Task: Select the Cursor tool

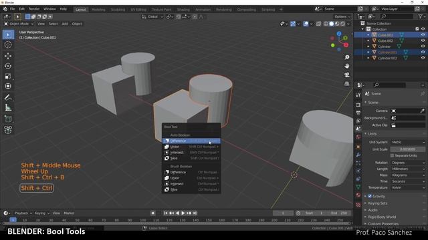Action: coord(8,45)
